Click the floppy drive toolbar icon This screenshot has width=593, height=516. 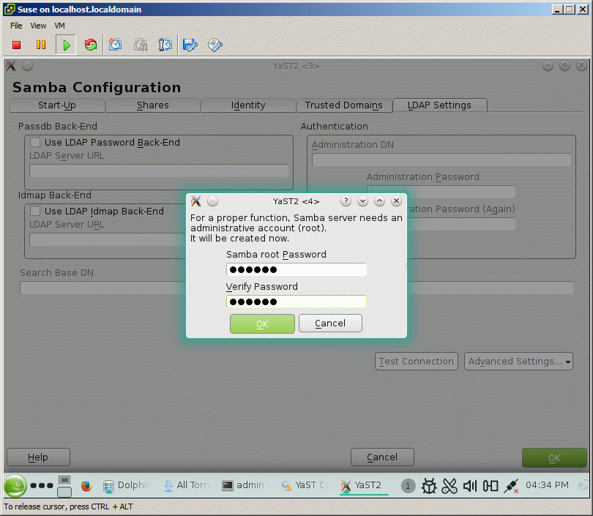tap(190, 45)
